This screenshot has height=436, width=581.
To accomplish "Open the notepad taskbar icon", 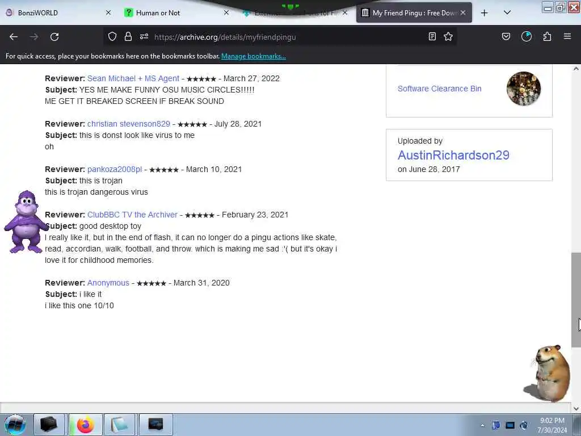I will click(119, 425).
